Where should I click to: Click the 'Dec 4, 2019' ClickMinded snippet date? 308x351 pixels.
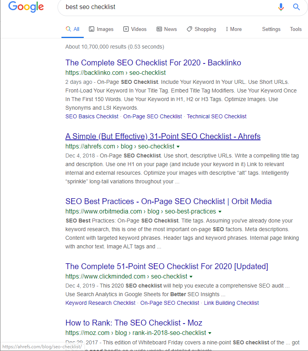tap(80, 286)
